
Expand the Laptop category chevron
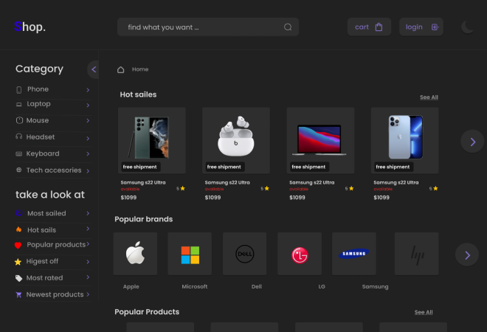(88, 106)
